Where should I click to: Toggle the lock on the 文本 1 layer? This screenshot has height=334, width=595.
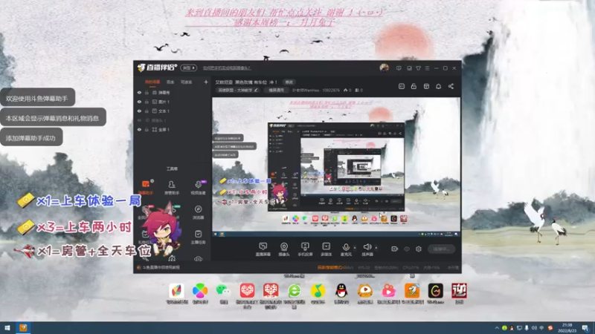click(147, 111)
